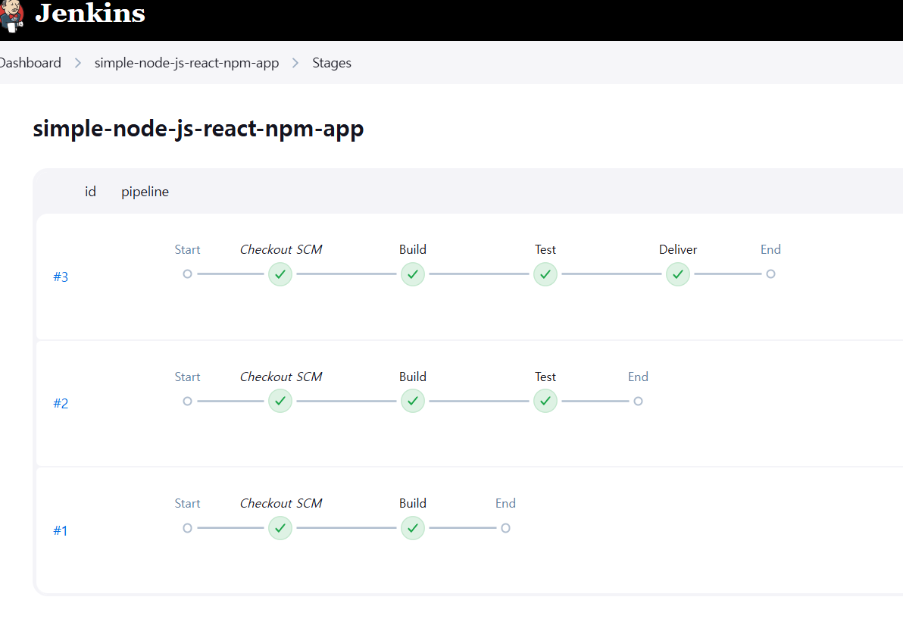Open the Dashboard breadcrumb link
This screenshot has width=903, height=622.
30,63
